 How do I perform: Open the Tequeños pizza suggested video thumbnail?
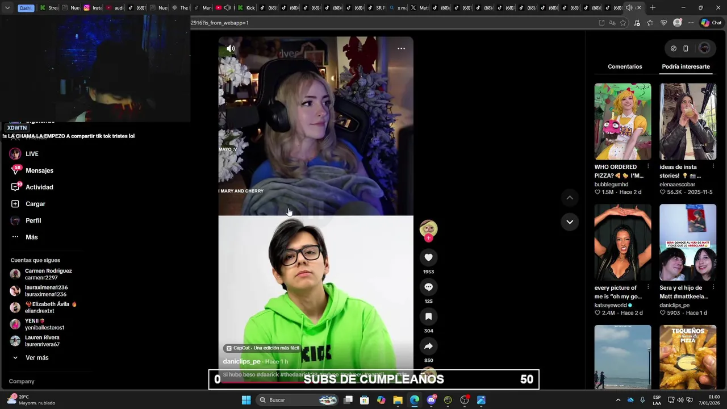688,357
